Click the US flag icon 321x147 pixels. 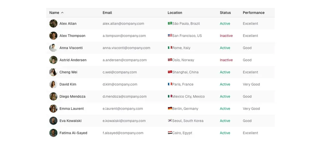pyautogui.click(x=170, y=36)
